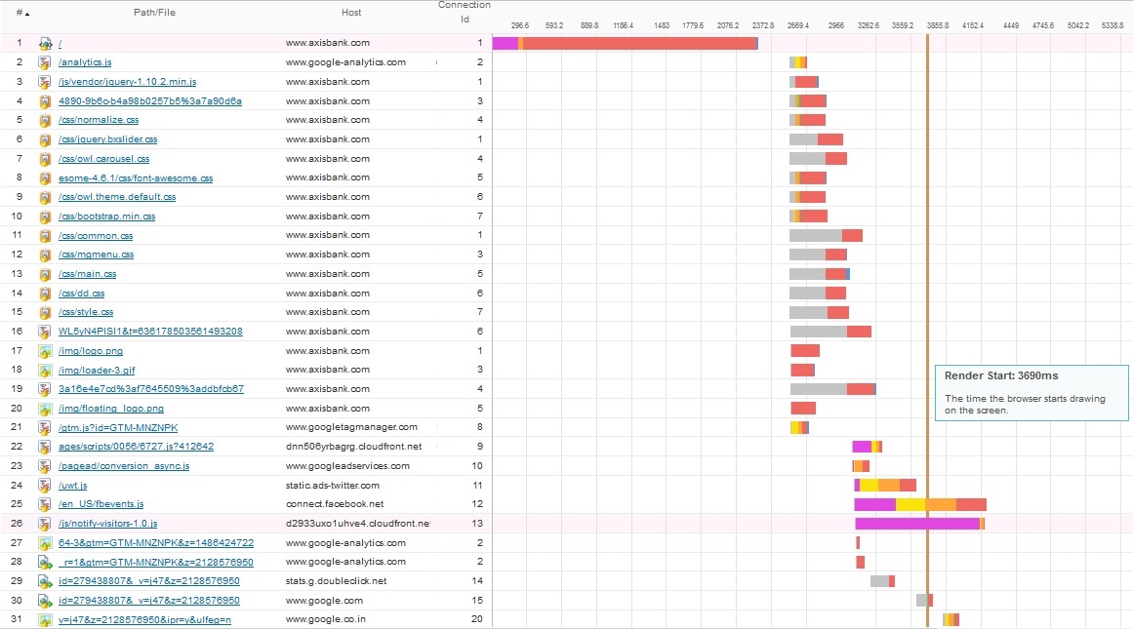
Task: Click icon beside /pagead/conversion_async.js
Action: click(45, 466)
